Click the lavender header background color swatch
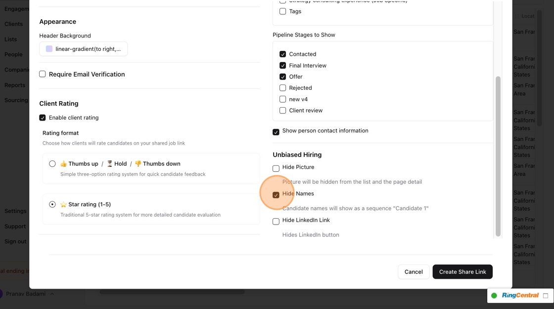This screenshot has height=309, width=554. click(x=49, y=49)
